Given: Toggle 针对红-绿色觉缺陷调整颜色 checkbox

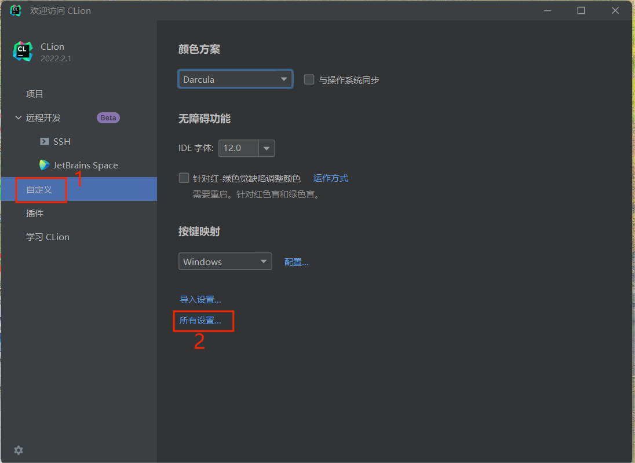Looking at the screenshot, I should point(184,178).
